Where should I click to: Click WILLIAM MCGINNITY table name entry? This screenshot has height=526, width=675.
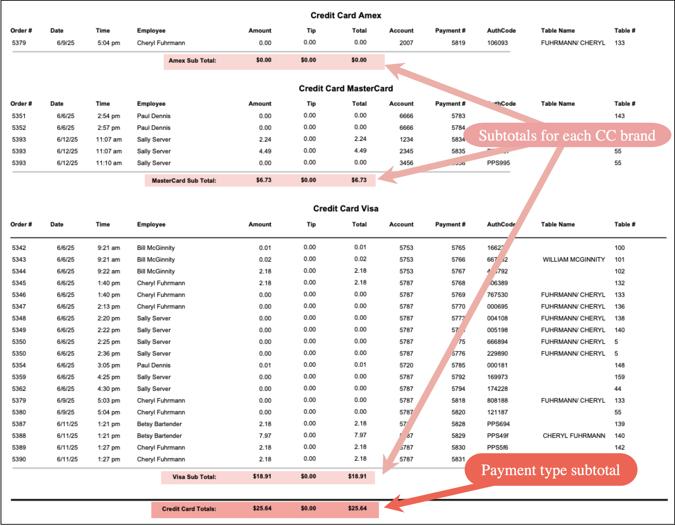click(574, 259)
